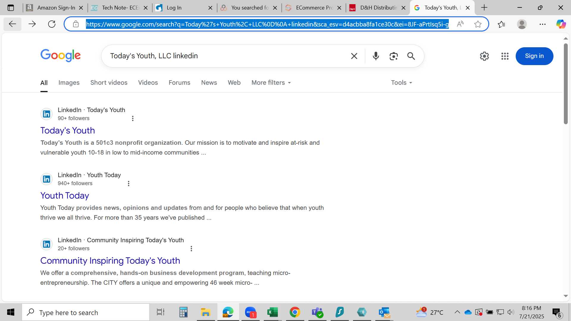Open the weather widget showing 27°C

coord(429,312)
